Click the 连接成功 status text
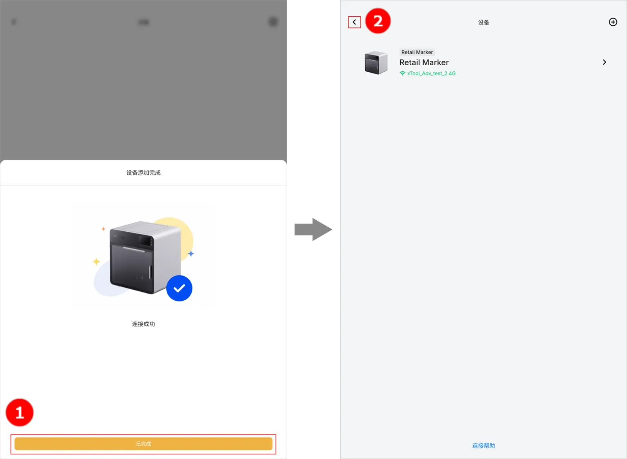Screen dimensions: 627x459 tap(144, 324)
